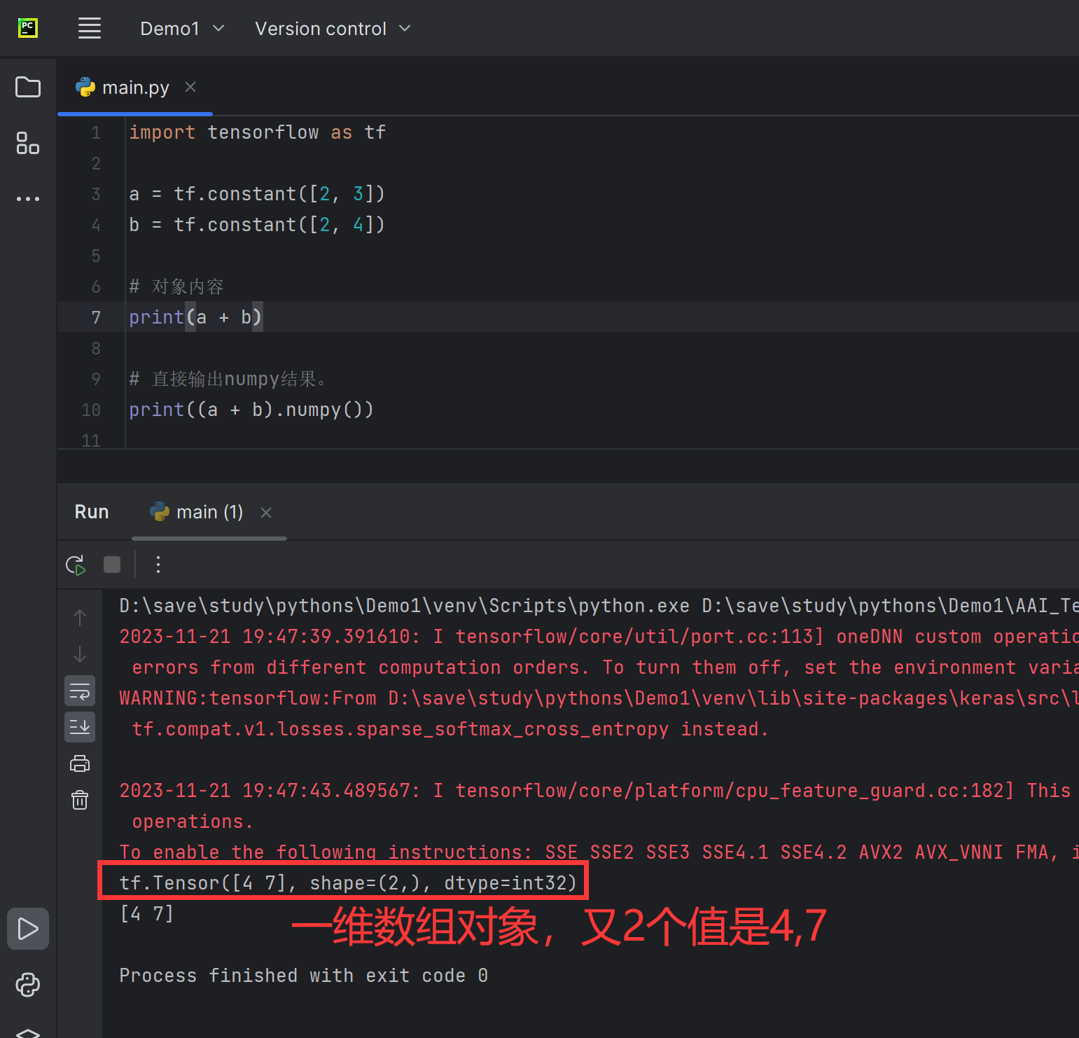Screen dimensions: 1079x1038
Task: Open the Python Packages layers icon
Action: click(28, 1032)
